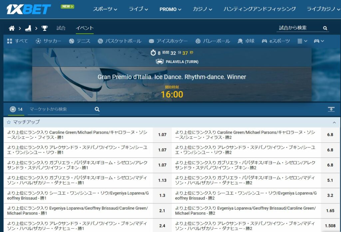Switch to the 試合 tab

click(x=61, y=28)
